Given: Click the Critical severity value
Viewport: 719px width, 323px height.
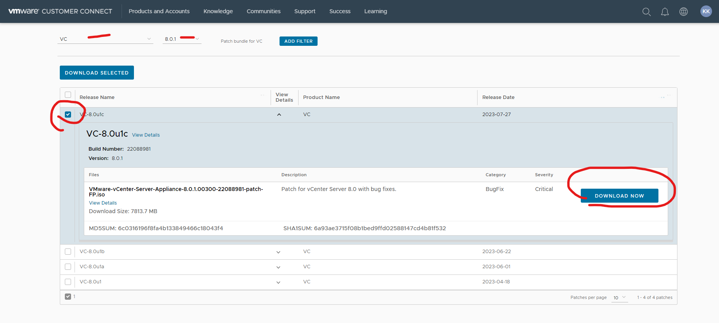Looking at the screenshot, I should [544, 189].
